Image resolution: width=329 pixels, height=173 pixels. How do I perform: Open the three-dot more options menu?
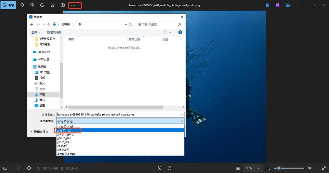(73, 5)
